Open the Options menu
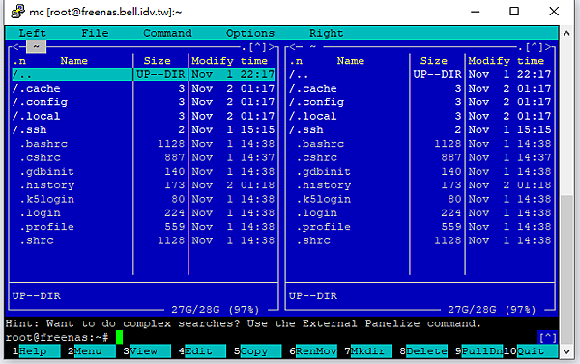580x364 pixels. [250, 33]
